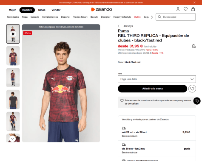
Task: Play the product video thumbnail
Action: [x=13, y=34]
